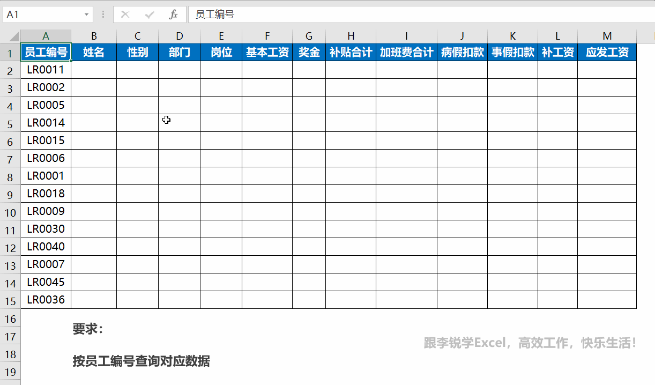Screen dimensions: 655x385
Task: Select column M header
Action: pyautogui.click(x=607, y=36)
